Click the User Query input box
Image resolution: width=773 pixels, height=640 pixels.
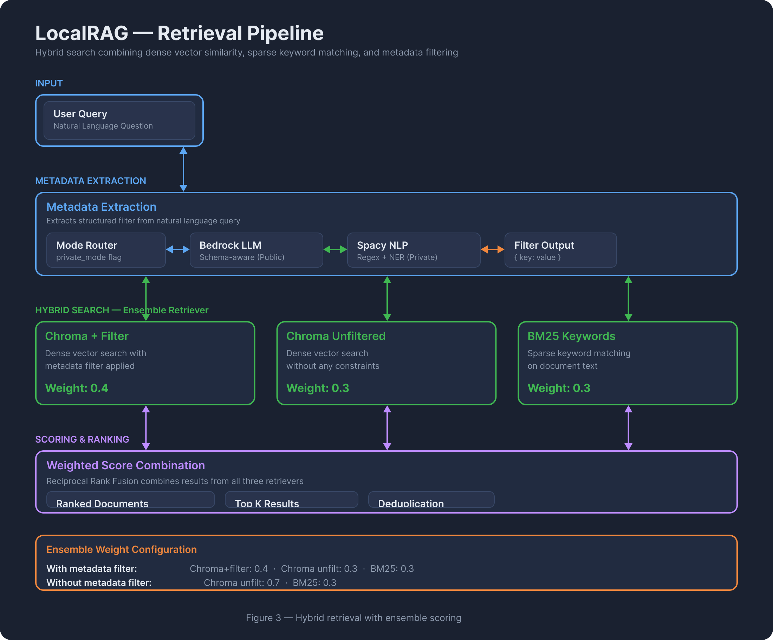pos(119,120)
